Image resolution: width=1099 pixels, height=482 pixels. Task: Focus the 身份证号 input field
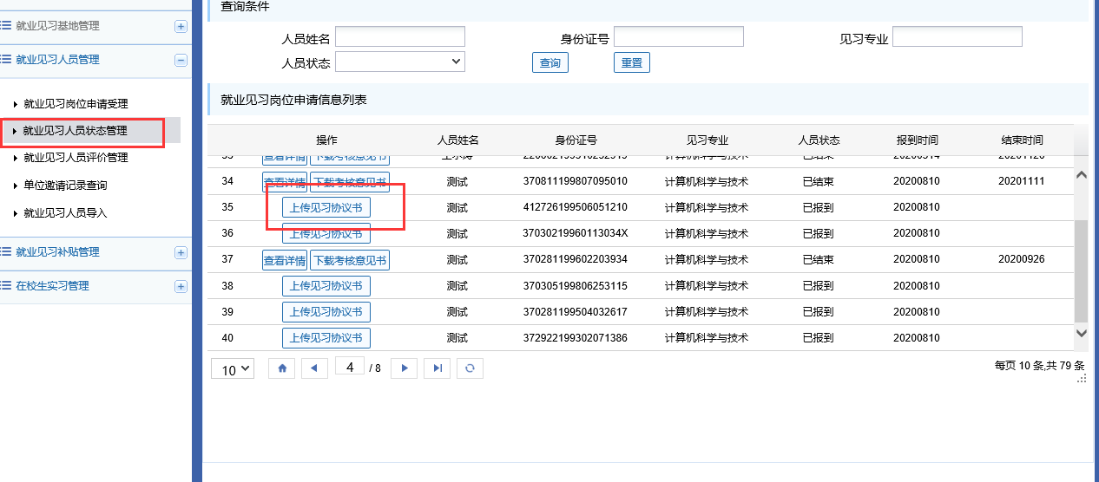pos(679,36)
